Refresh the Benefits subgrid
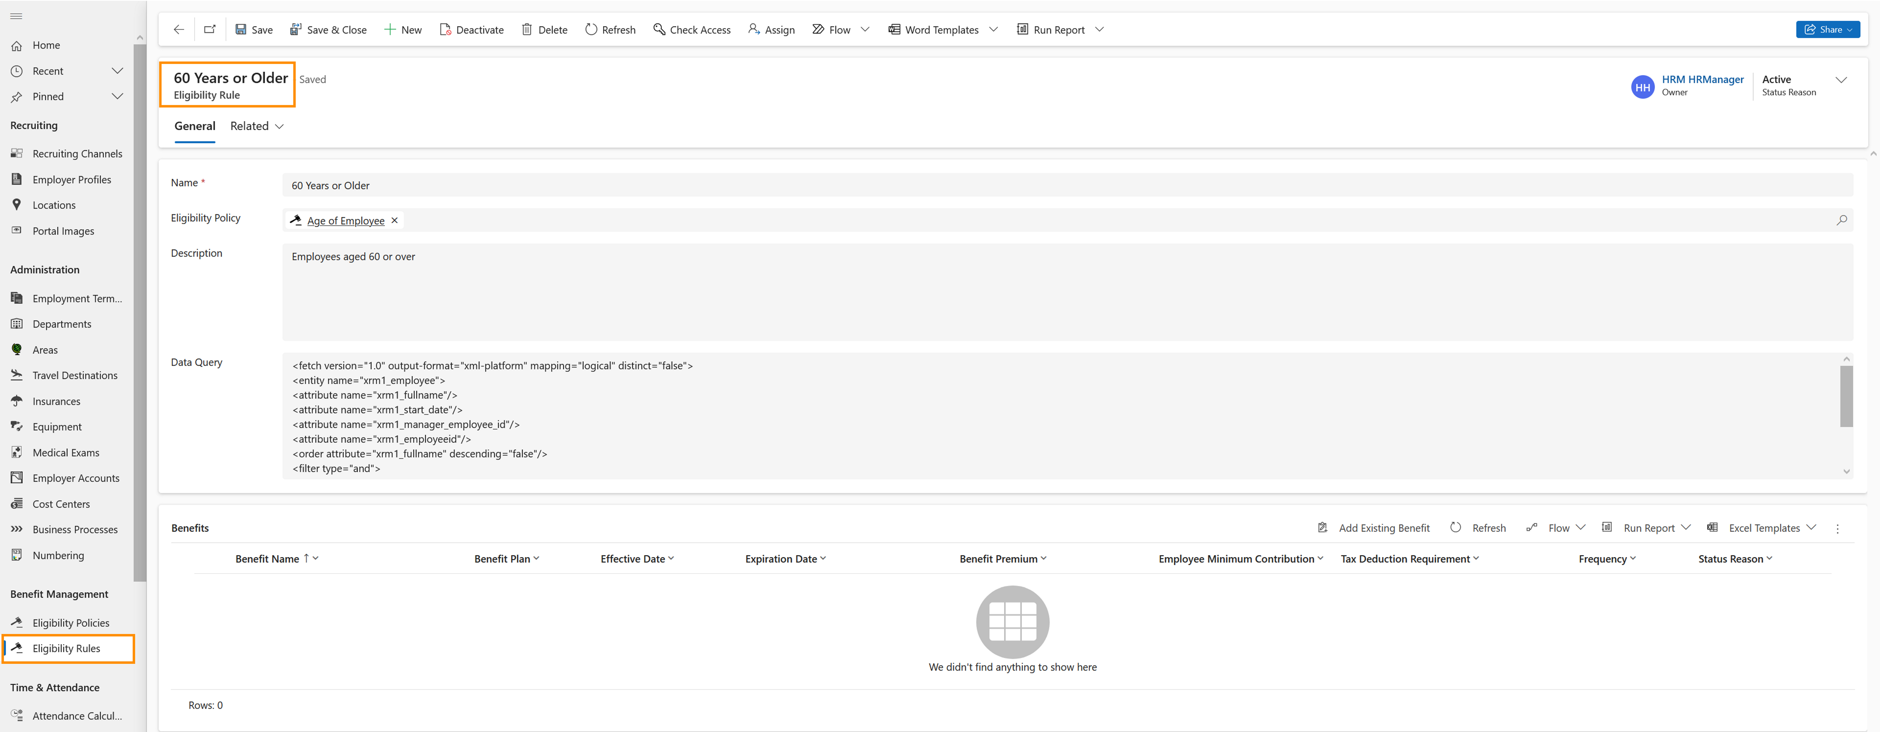The image size is (1880, 732). pos(1478,528)
